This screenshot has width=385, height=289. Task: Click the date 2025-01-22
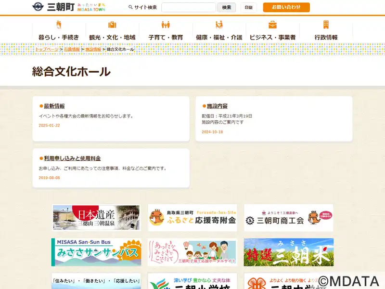click(49, 126)
